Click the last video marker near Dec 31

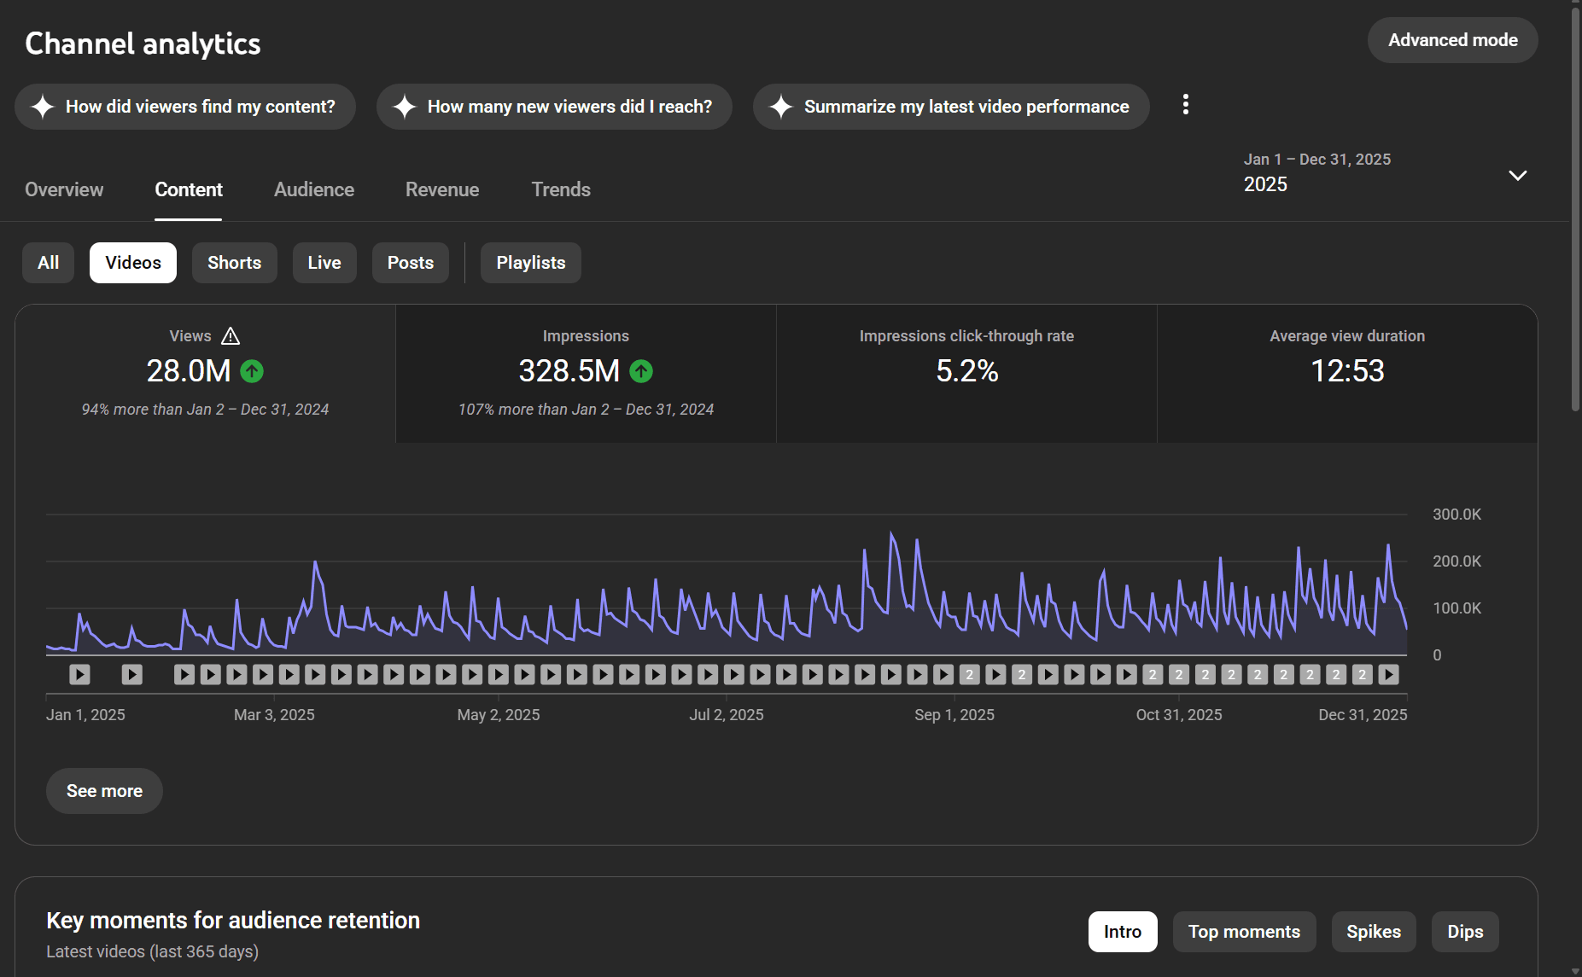pos(1389,675)
